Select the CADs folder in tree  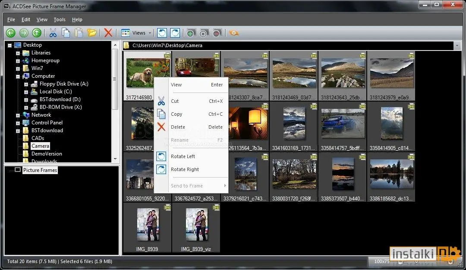tap(38, 138)
